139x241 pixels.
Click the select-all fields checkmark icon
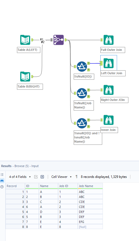(x=36, y=177)
